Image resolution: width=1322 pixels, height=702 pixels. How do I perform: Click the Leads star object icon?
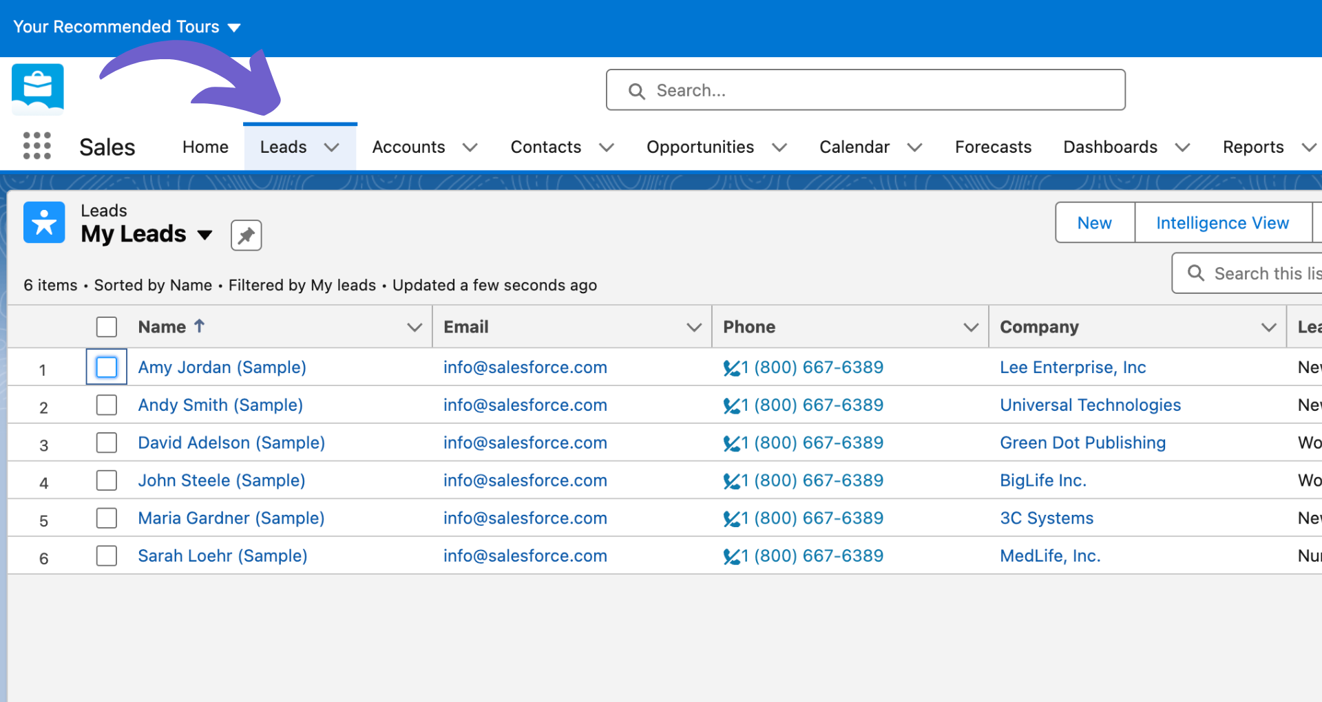[x=44, y=222]
